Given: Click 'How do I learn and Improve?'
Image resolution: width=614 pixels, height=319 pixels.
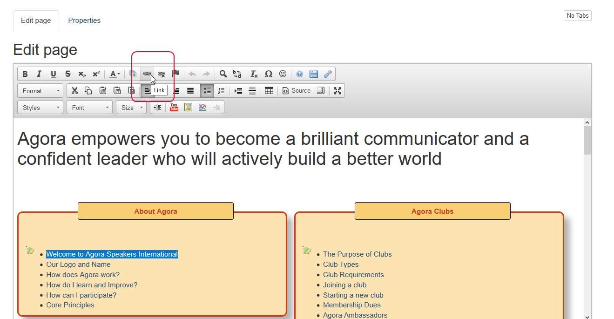Looking at the screenshot, I should click(92, 285).
